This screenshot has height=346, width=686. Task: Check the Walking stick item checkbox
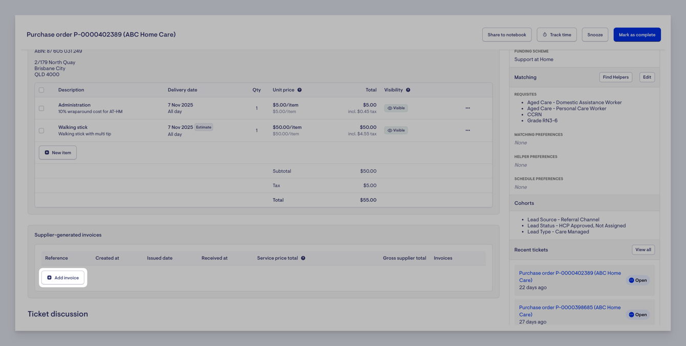[x=41, y=130]
